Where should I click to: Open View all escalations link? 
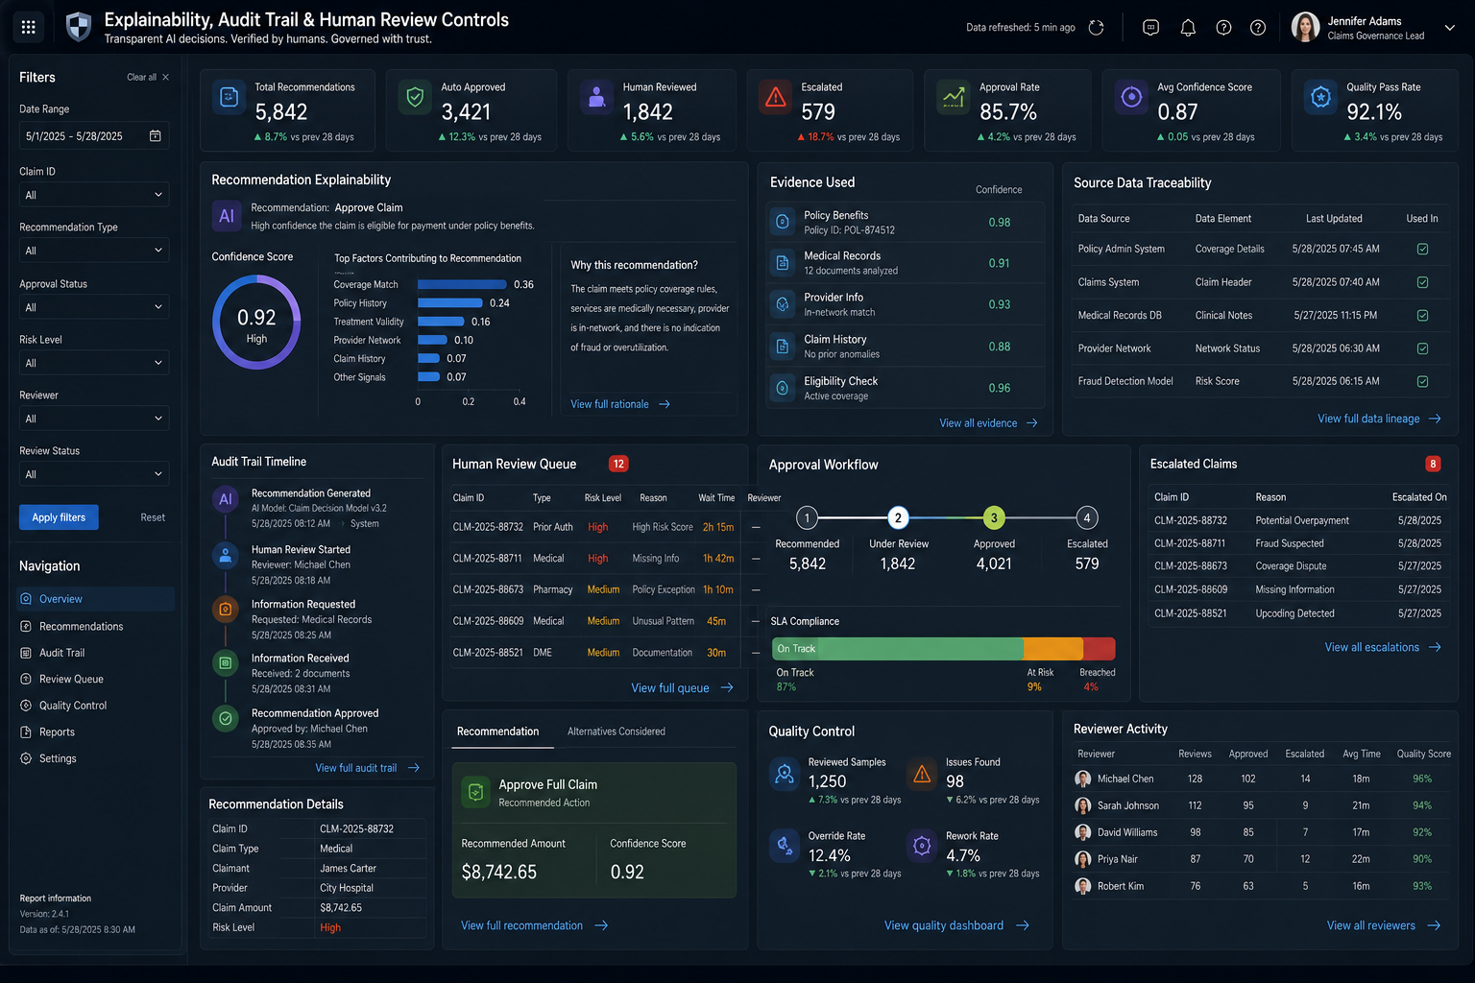point(1383,648)
